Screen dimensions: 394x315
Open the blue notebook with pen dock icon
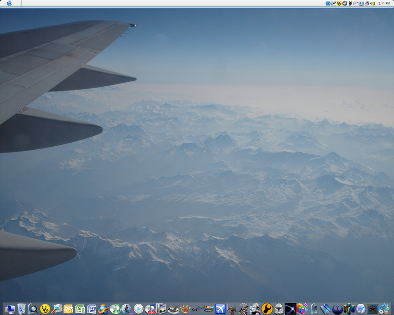326,309
